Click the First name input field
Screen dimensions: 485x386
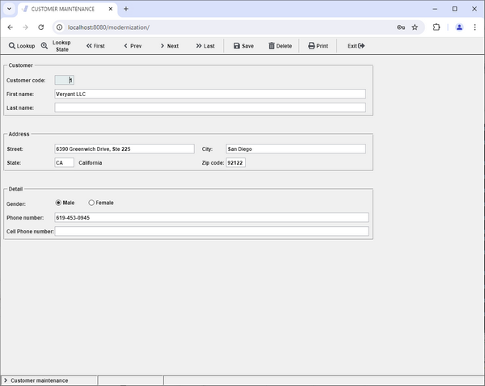coord(210,94)
